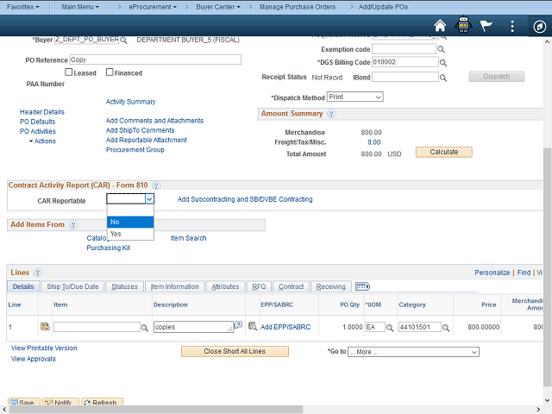Click the notifications flag icon
552x414 pixels.
point(486,25)
